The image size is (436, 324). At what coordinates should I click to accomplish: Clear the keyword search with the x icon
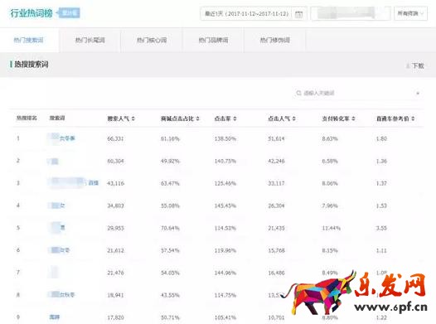[x=418, y=93]
